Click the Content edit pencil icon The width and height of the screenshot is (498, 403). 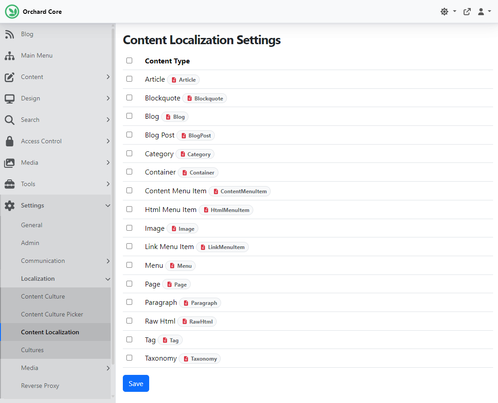click(9, 77)
